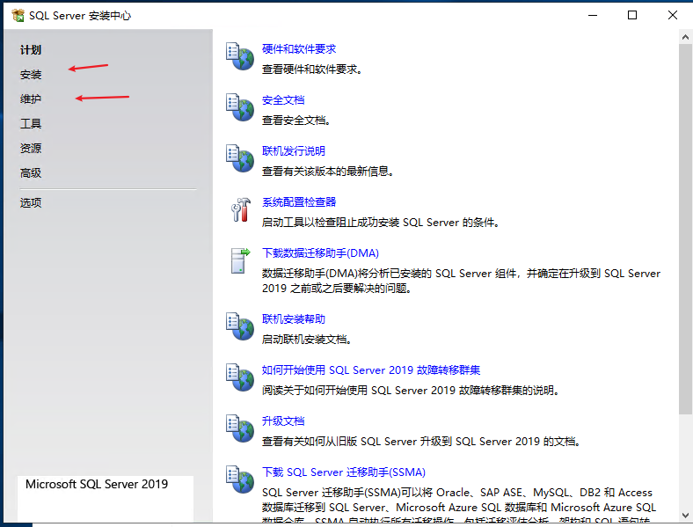This screenshot has width=693, height=527.
Task: Click the globe icon beside 联机安装帮助
Action: (240, 326)
